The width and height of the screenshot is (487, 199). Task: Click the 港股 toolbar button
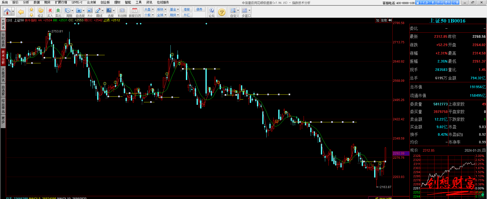click(187, 9)
